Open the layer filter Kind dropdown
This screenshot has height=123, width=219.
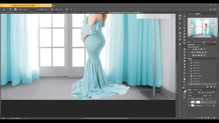coord(193,93)
